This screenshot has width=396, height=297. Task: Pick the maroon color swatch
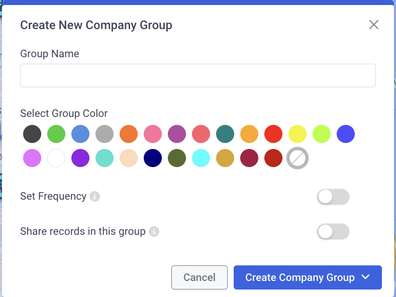(x=249, y=158)
